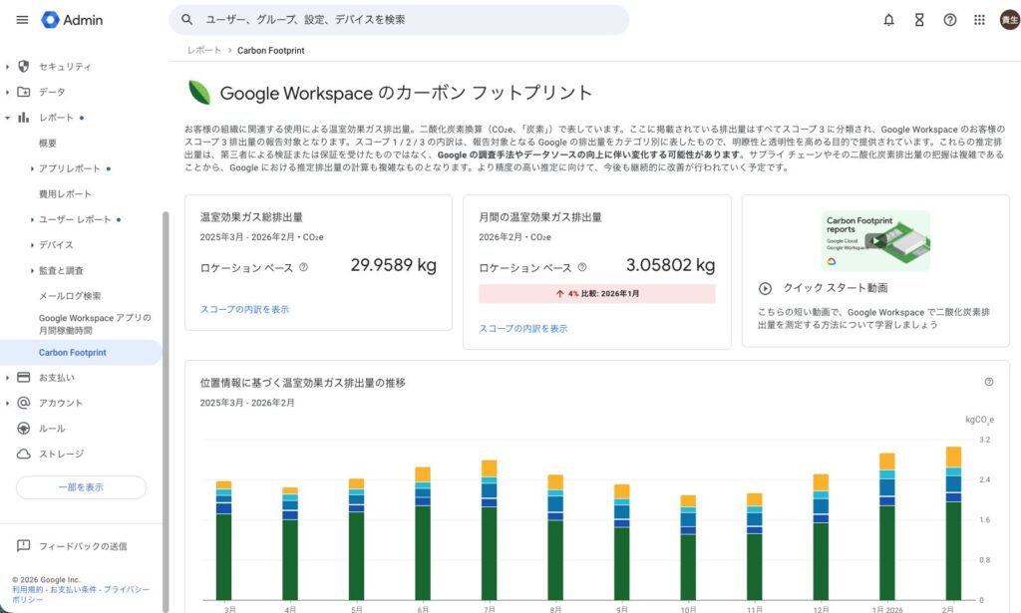This screenshot has width=1021, height=613.
Task: Click help icon beside total emissions location-based
Action: (303, 267)
